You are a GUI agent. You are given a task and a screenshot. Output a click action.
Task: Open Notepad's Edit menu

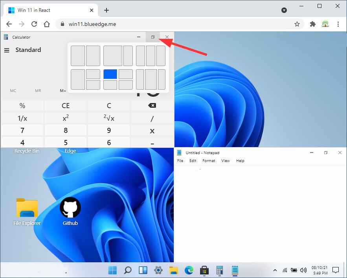pyautogui.click(x=193, y=160)
